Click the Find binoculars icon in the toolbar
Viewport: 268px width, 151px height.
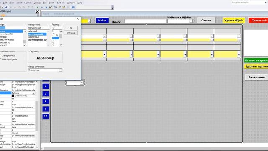[23, 7]
